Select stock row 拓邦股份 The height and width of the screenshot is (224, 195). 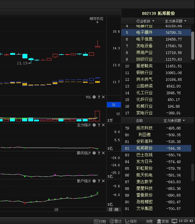click(x=156, y=148)
